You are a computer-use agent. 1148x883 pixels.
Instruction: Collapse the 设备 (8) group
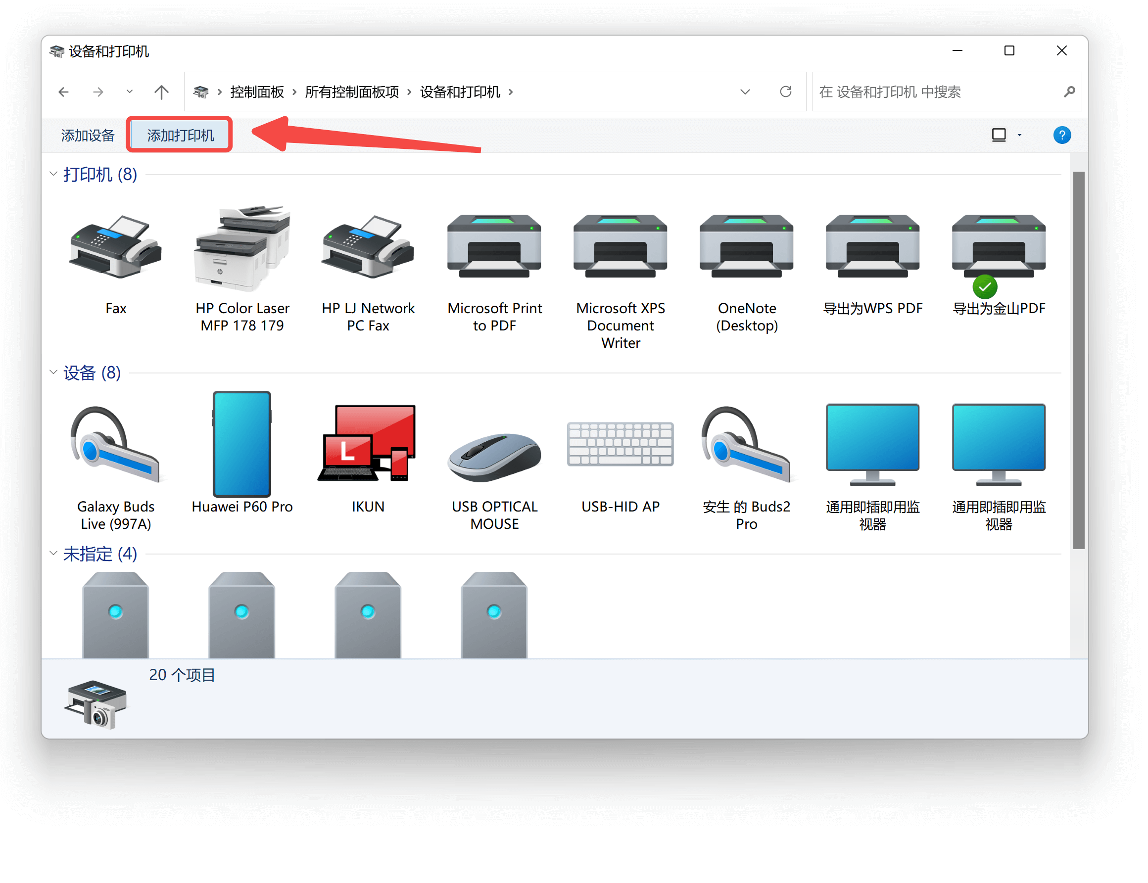[53, 372]
